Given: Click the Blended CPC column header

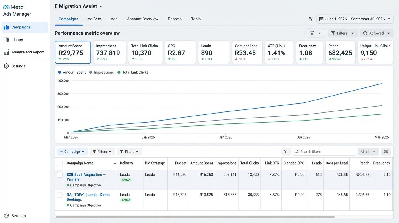Looking at the screenshot, I should [294, 163].
